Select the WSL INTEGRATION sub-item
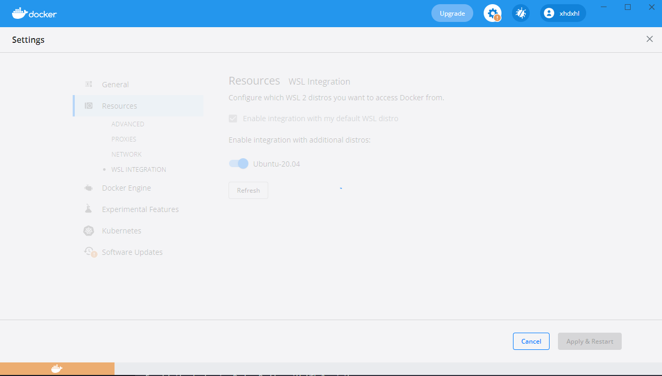Image resolution: width=662 pixels, height=376 pixels. click(139, 169)
